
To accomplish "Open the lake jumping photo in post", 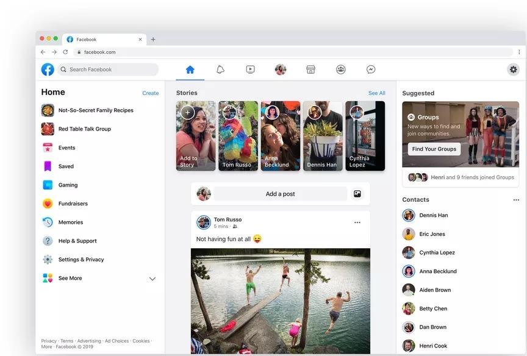I will (x=281, y=301).
